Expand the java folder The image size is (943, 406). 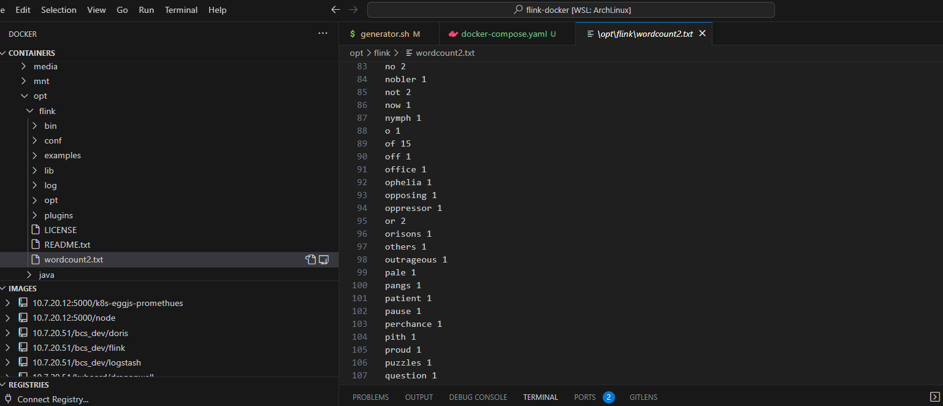(29, 275)
